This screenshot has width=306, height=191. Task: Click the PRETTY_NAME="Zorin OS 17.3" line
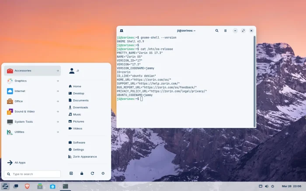[x=140, y=53]
